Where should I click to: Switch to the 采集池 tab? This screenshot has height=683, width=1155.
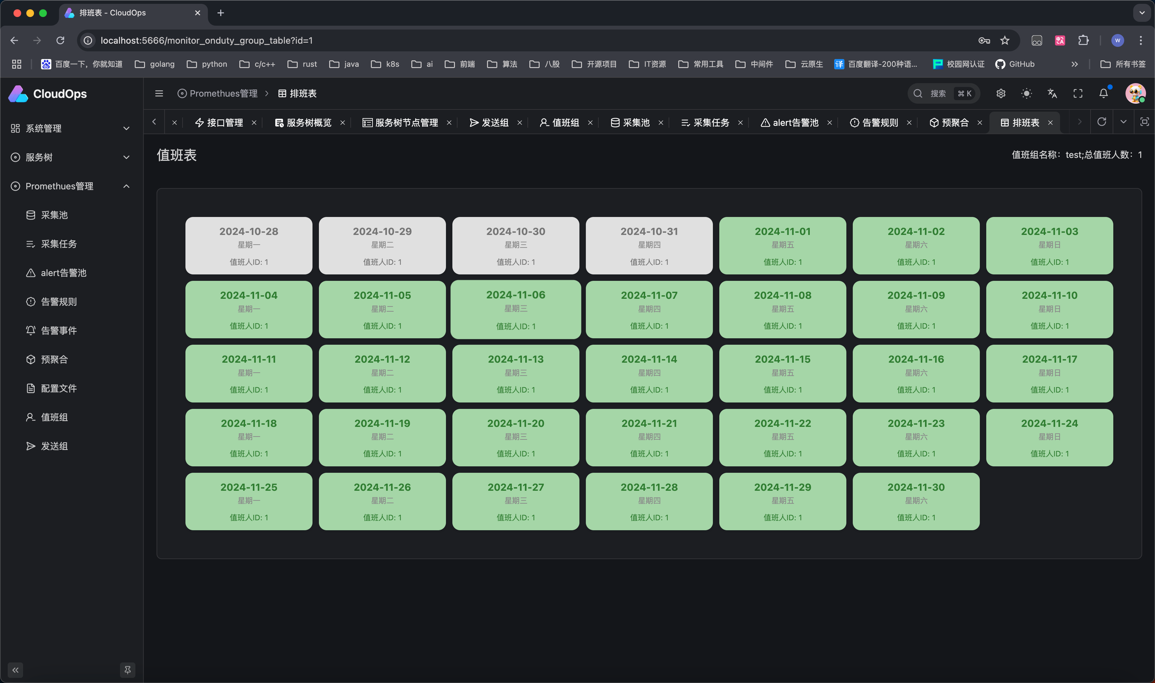coord(630,122)
